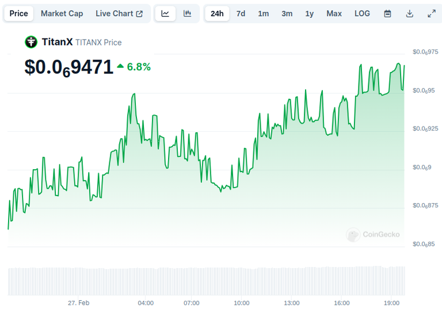Click the TITANX Price label
The image size is (442, 309).
[x=98, y=43]
